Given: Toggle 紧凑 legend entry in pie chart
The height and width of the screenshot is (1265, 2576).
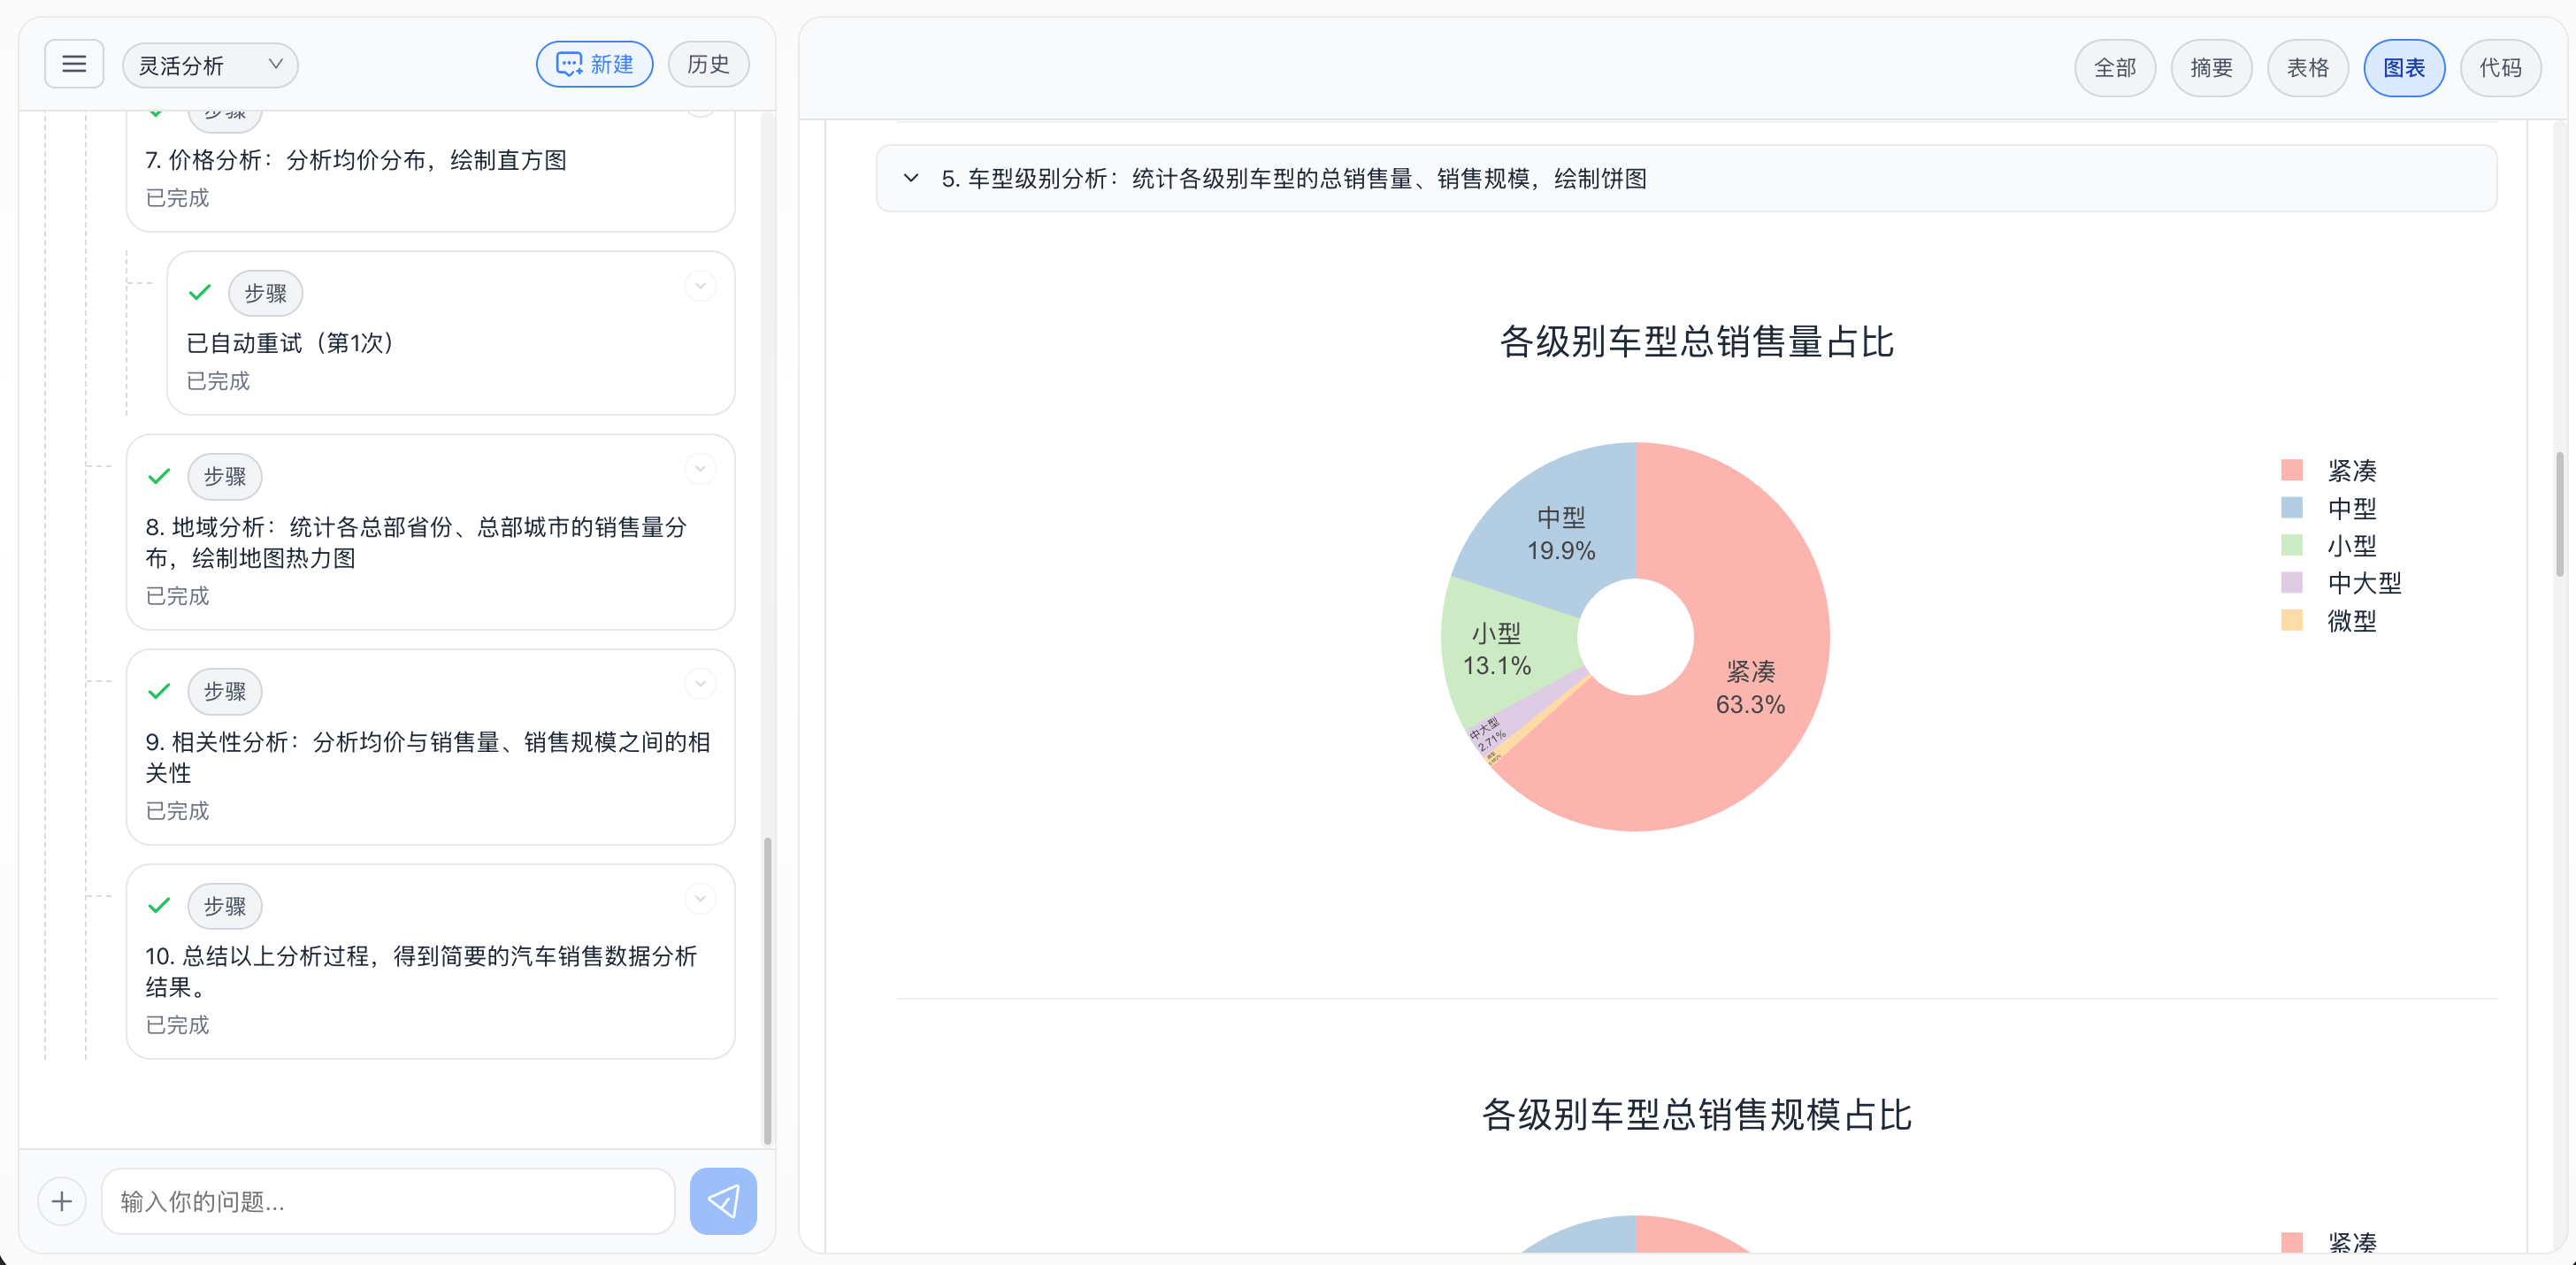Looking at the screenshot, I should click(x=2350, y=470).
